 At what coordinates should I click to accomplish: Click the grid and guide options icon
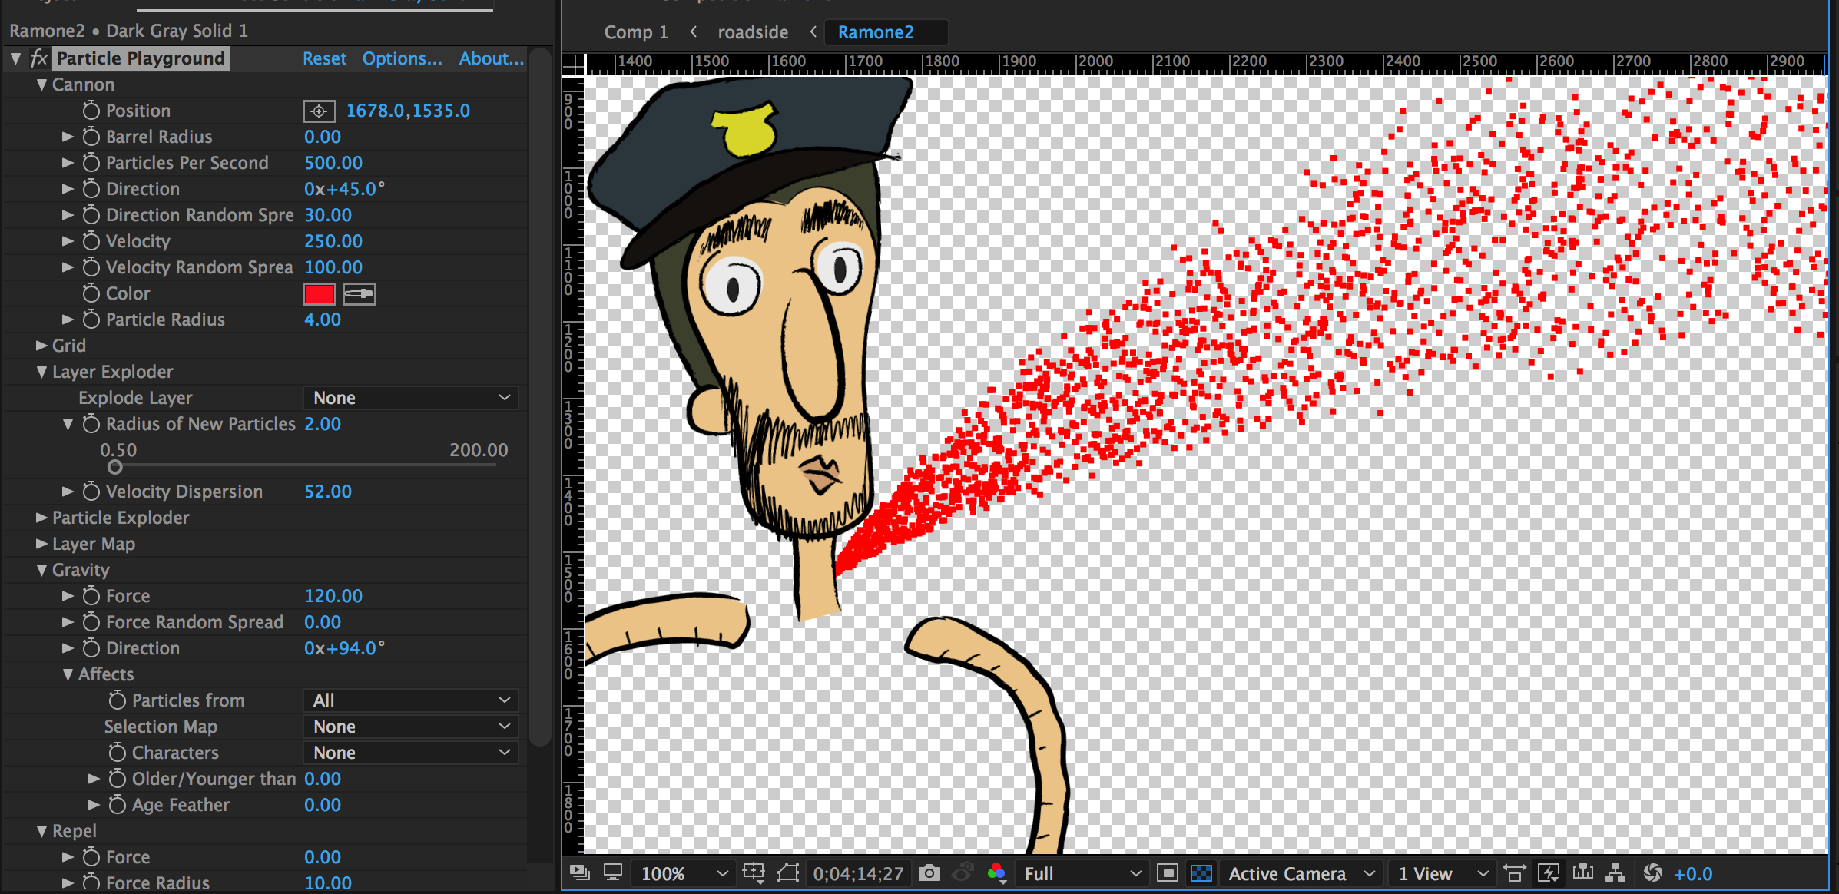[x=754, y=873]
